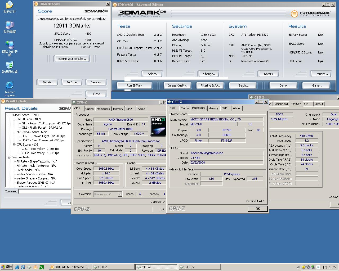This screenshot has width=339, height=271.
Task: Select the Pixel Shader N/A row
Action: coord(28,170)
